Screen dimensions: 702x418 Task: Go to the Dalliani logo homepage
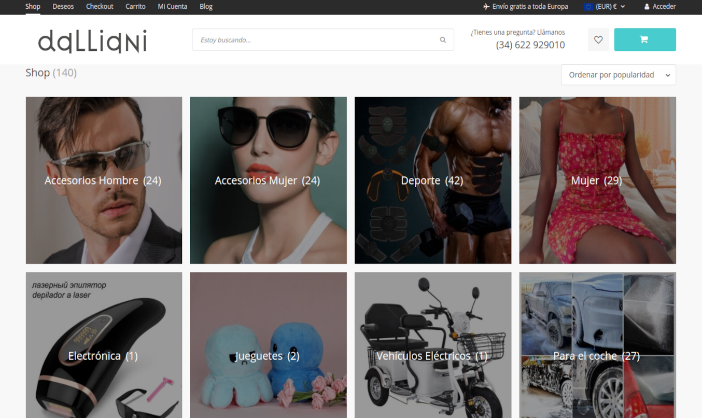pos(92,41)
